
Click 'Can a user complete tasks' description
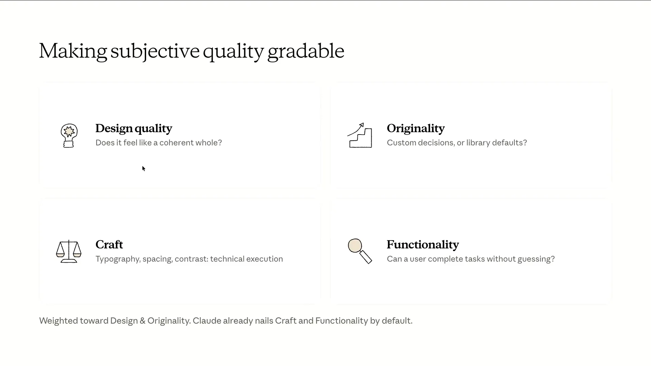(471, 259)
